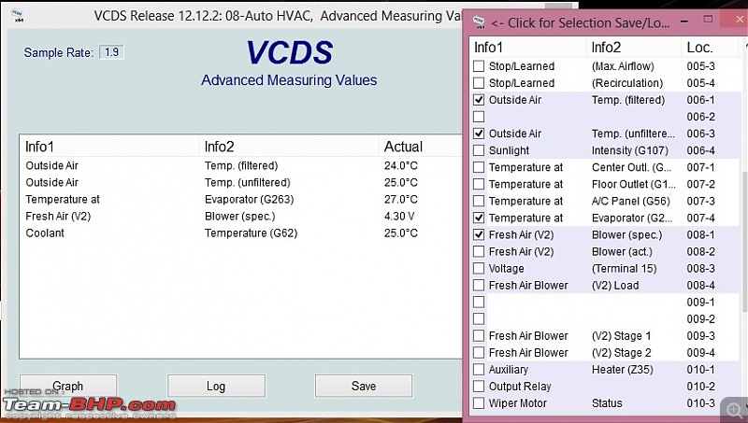Select the Temperature at Evaporator (G263) row
Screen dimensions: 748x423
(x=241, y=200)
